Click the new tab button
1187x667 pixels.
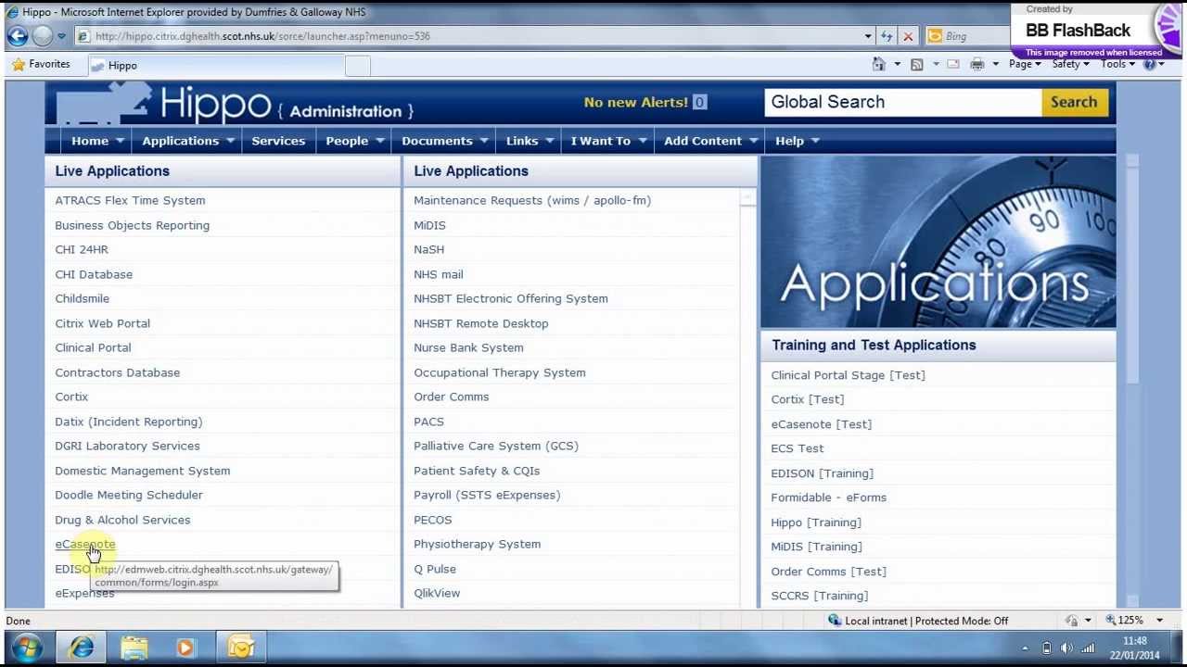coord(358,65)
